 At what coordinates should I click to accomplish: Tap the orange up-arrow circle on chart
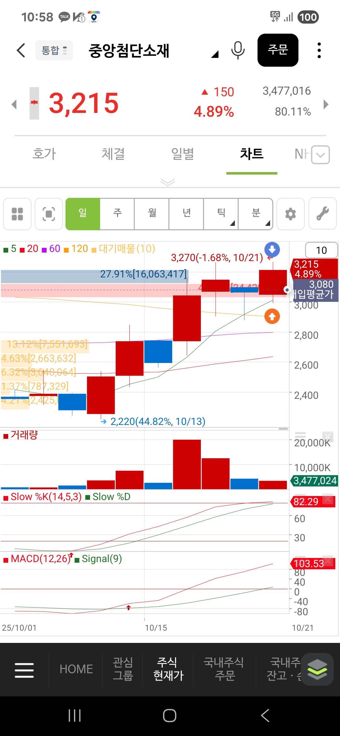tap(272, 316)
